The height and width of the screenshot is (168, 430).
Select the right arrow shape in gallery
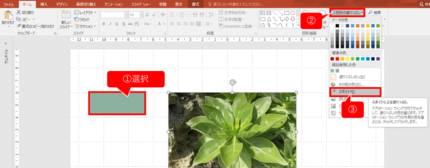[287, 19]
